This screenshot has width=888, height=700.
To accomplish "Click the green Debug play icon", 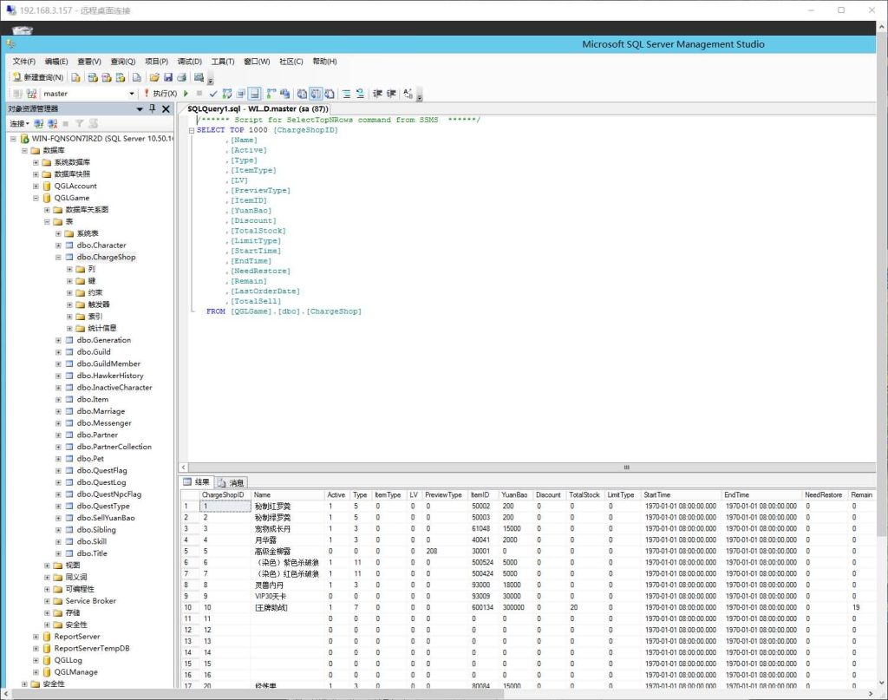I will pos(186,94).
